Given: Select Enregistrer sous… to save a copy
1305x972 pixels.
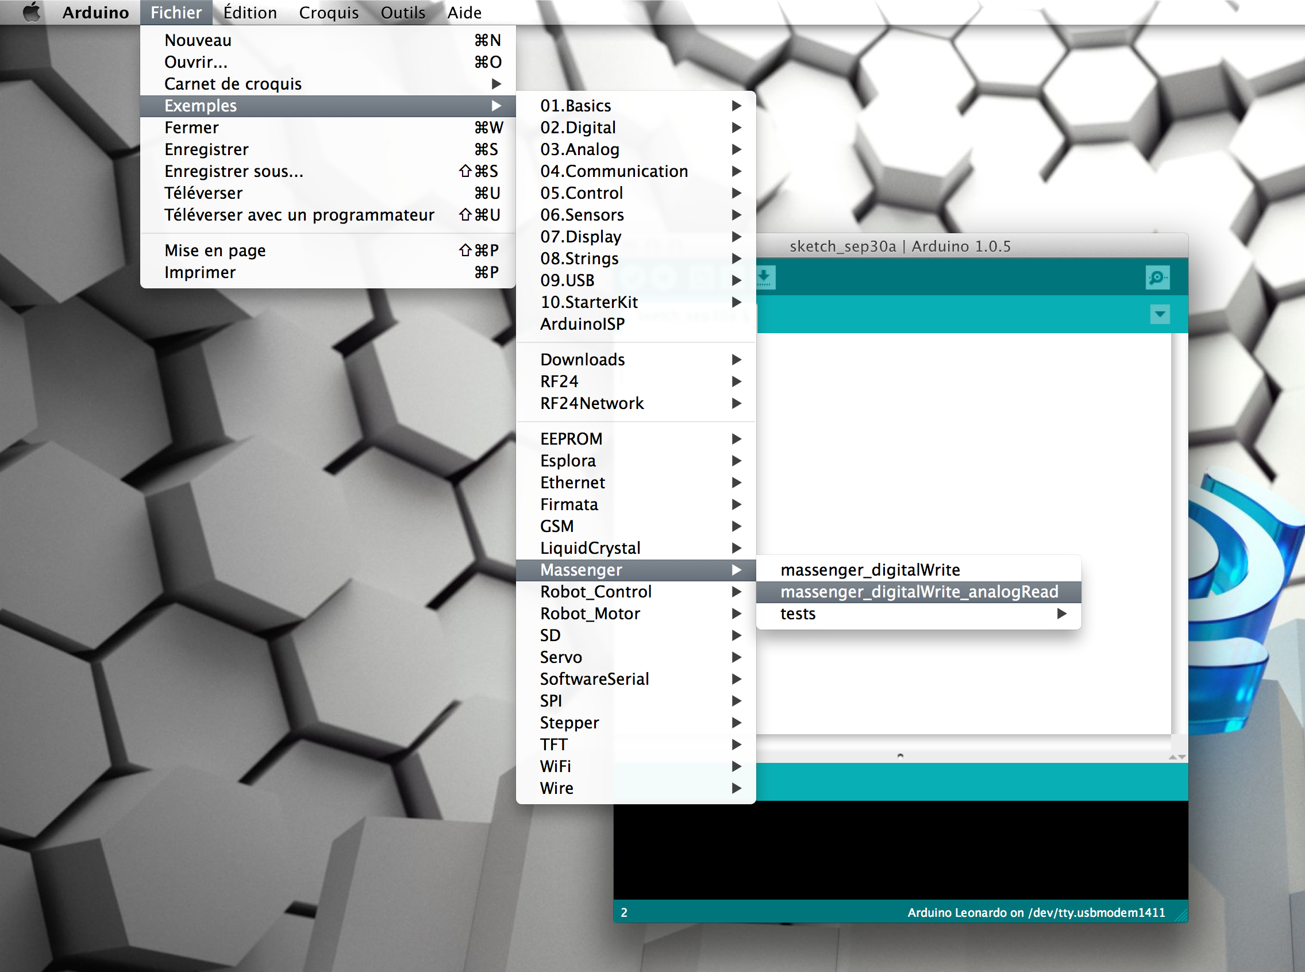Looking at the screenshot, I should [x=234, y=171].
